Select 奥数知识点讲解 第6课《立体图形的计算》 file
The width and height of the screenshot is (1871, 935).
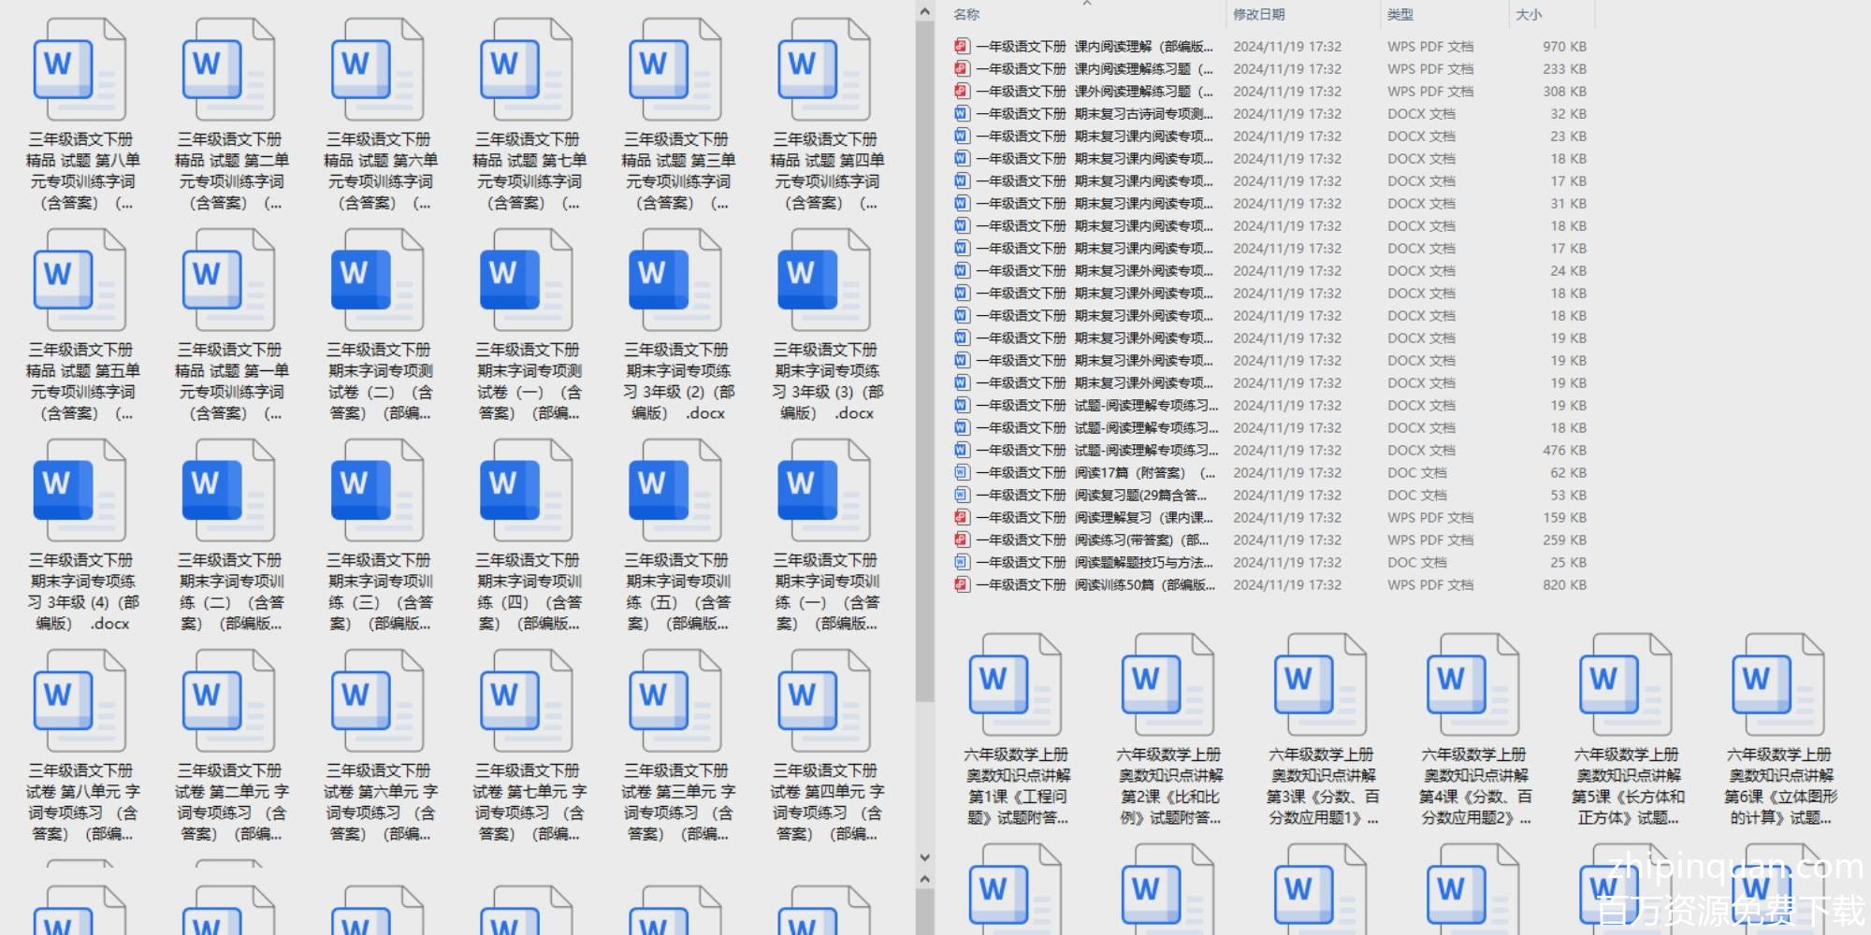(1779, 686)
